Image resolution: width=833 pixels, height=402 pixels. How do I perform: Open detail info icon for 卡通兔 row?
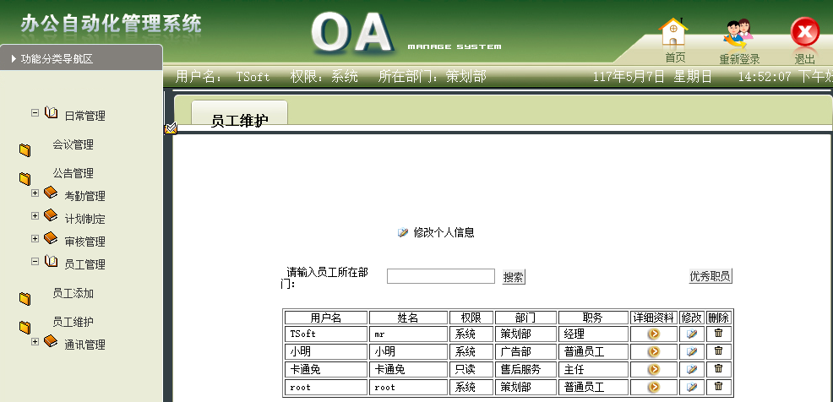point(653,369)
